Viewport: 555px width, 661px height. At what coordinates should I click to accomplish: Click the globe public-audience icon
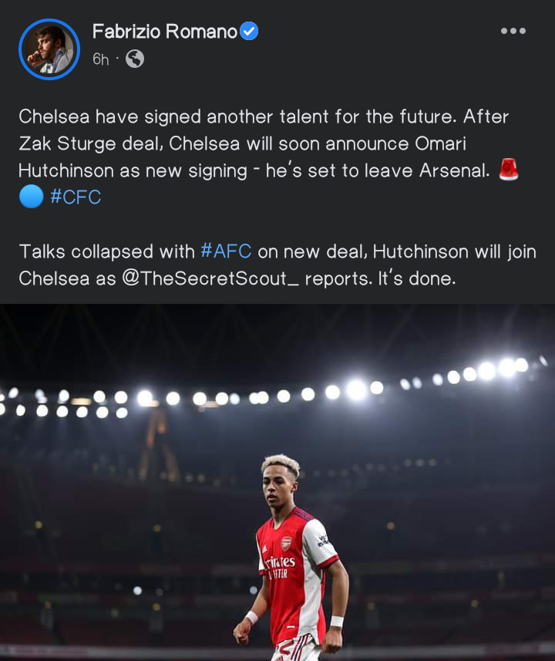click(135, 59)
